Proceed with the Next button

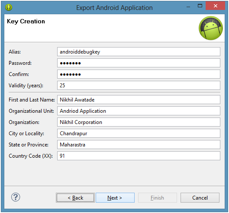pos(115,198)
